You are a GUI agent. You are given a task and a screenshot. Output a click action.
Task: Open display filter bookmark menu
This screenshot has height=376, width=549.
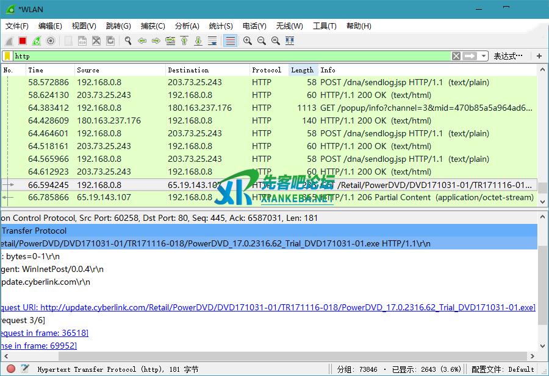pos(7,56)
